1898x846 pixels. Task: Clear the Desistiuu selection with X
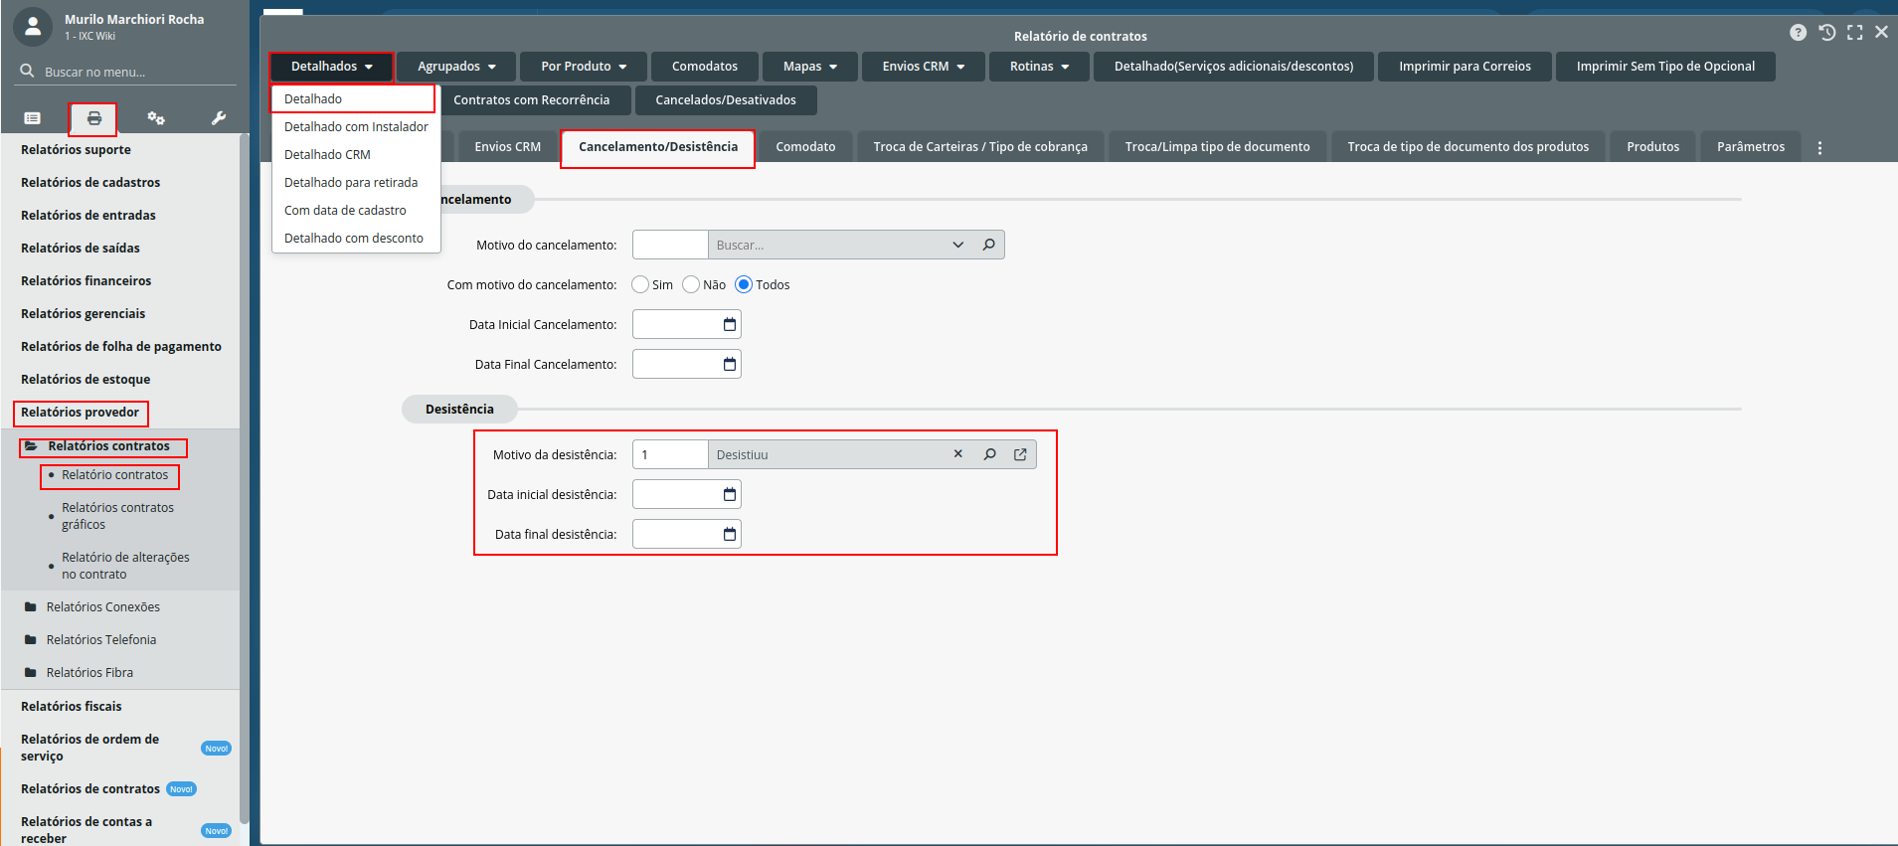click(958, 453)
